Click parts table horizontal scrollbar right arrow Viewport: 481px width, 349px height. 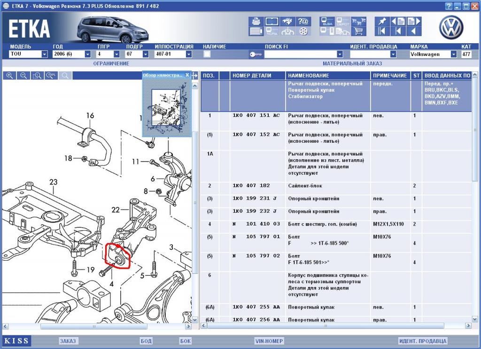pos(468,326)
